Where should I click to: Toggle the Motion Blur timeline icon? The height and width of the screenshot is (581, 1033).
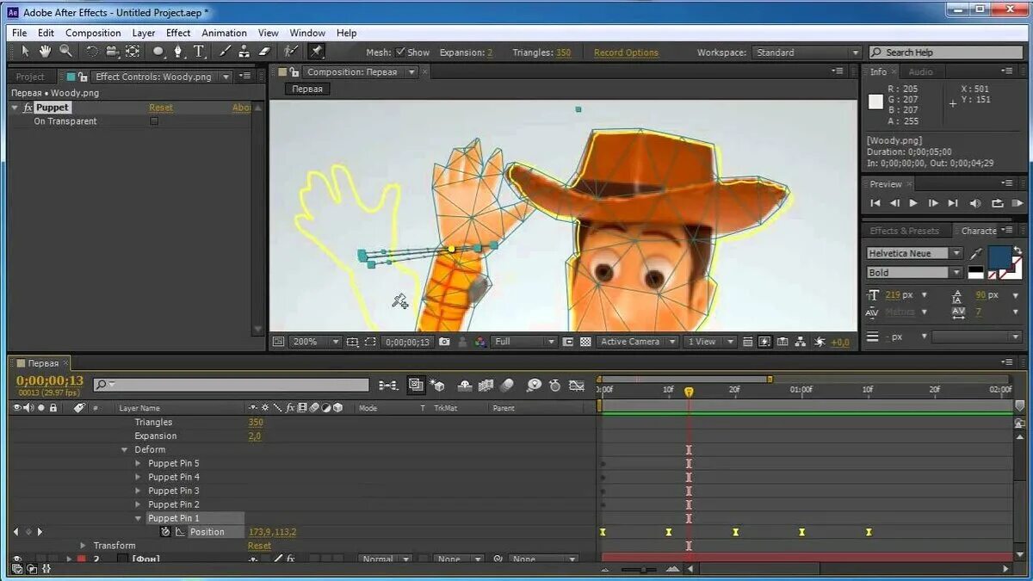coord(506,385)
